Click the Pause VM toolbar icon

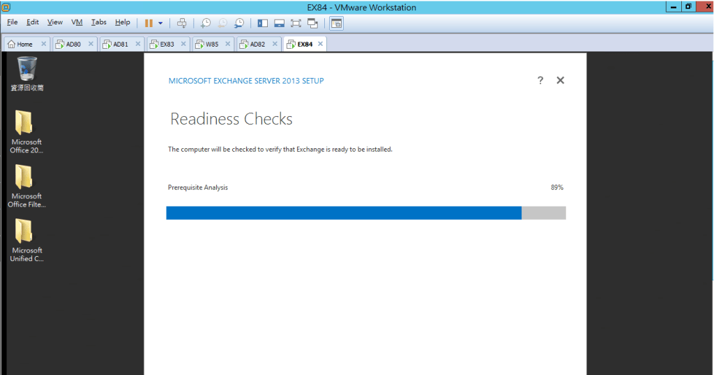(x=149, y=23)
